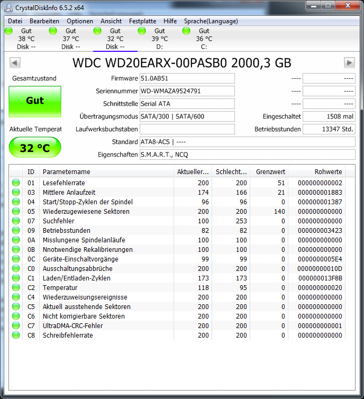Click the Rohwerte column header
Screen dimensions: 364x399
(317, 172)
